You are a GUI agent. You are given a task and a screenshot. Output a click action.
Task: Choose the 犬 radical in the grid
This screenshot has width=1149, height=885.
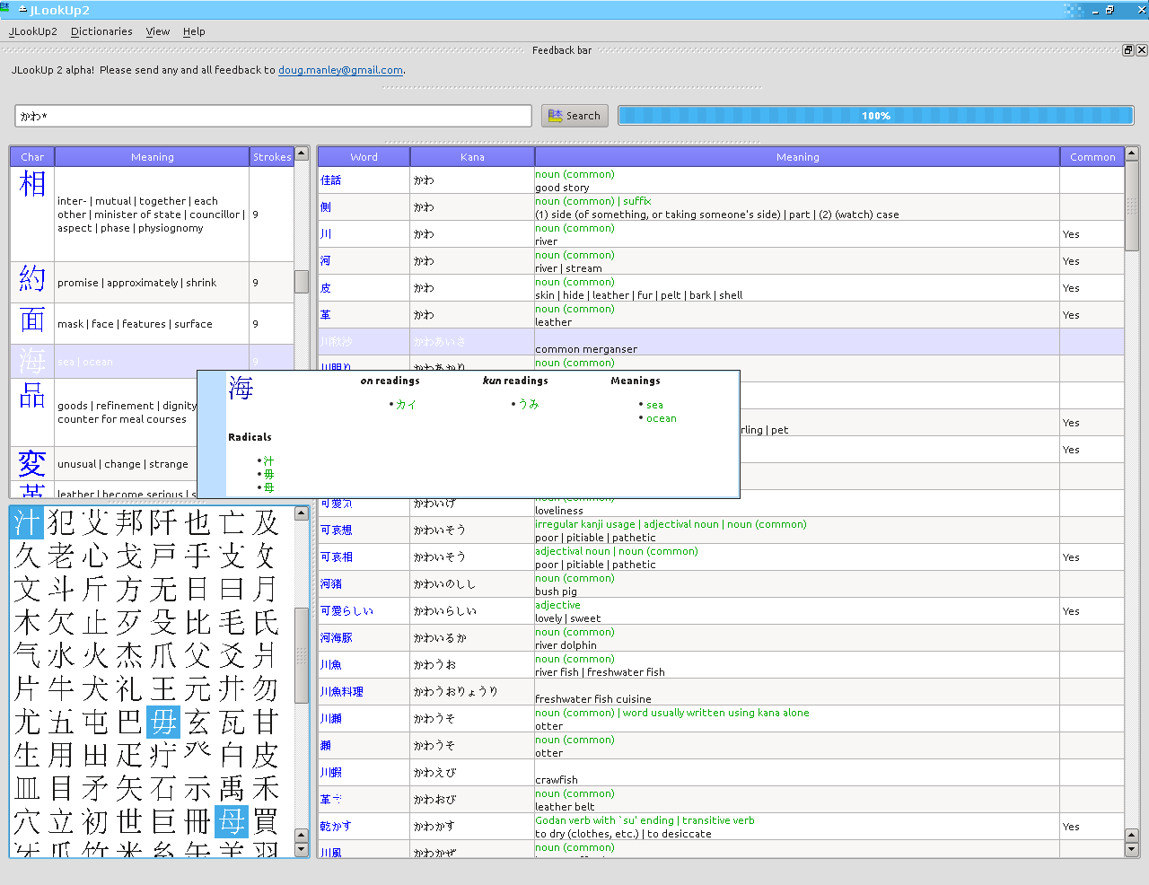tap(95, 688)
